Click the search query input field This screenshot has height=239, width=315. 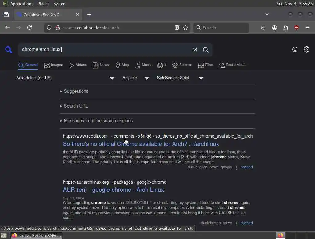tap(105, 49)
